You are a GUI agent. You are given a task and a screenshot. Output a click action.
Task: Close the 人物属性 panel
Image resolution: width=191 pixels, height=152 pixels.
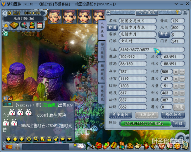pos(185,13)
